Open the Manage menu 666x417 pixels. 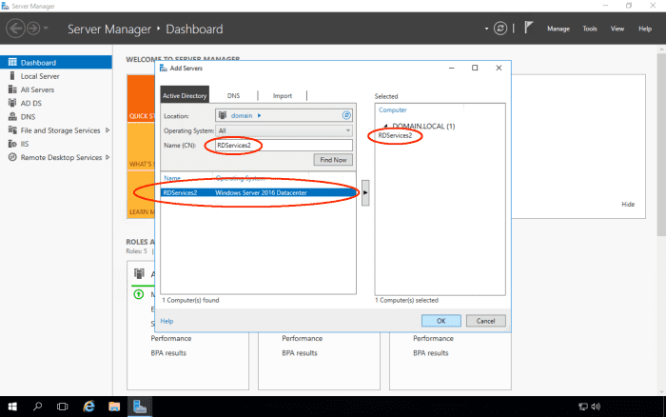pyautogui.click(x=558, y=29)
